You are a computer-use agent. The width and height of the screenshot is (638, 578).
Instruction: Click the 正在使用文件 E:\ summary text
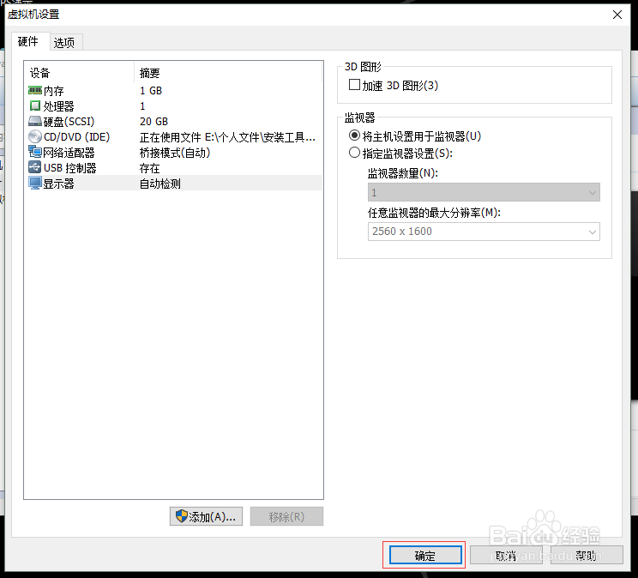pyautogui.click(x=227, y=137)
